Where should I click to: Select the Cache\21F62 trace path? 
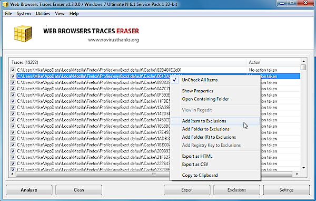[93, 157]
